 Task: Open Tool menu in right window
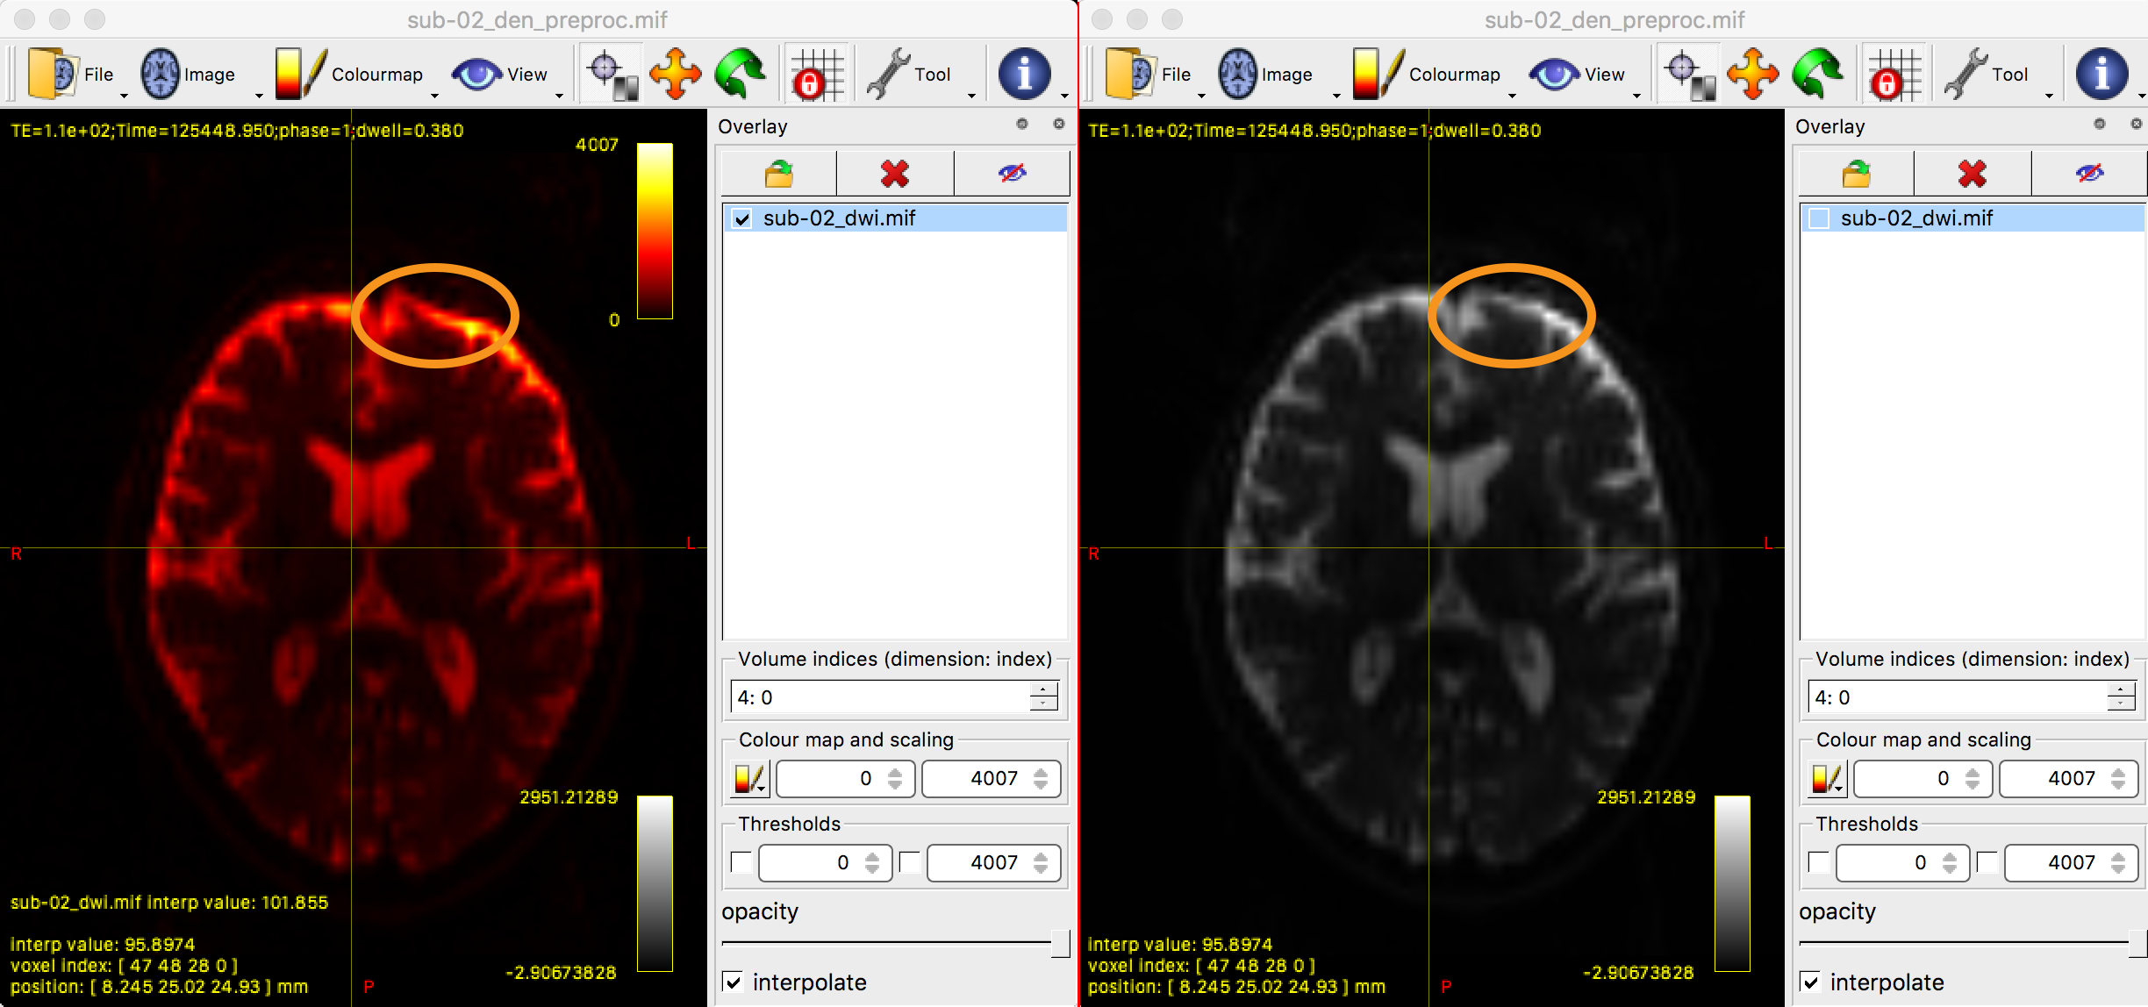(x=1997, y=74)
